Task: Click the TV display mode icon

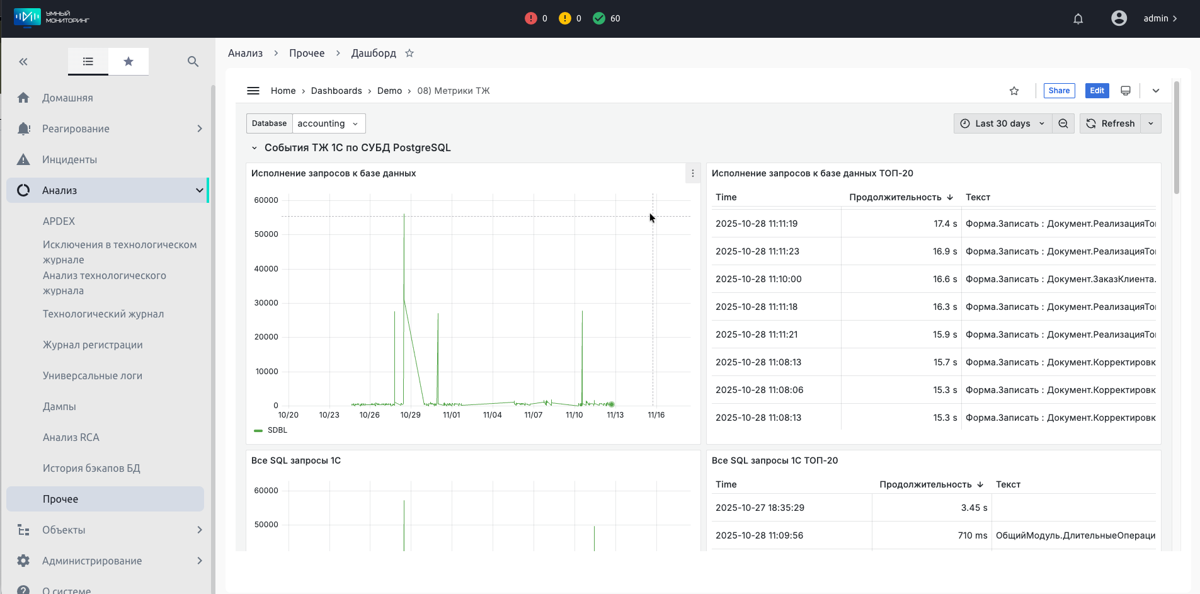Action: 1125,91
